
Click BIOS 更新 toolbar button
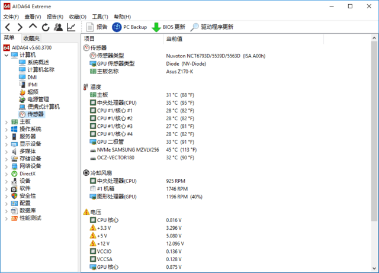pos(168,27)
